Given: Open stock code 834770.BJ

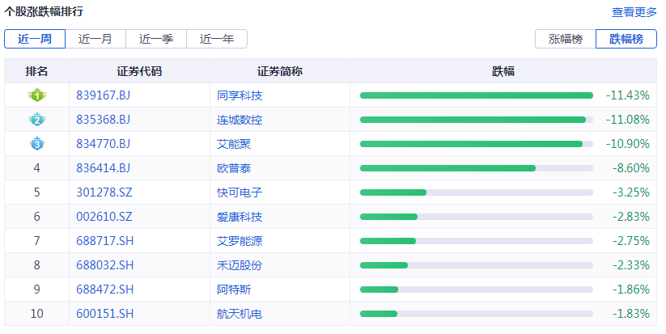Looking at the screenshot, I should [103, 144].
